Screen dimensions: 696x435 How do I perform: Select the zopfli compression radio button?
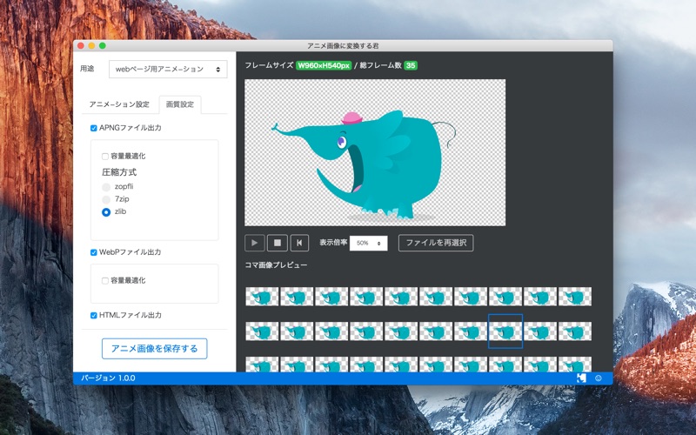[x=106, y=187]
